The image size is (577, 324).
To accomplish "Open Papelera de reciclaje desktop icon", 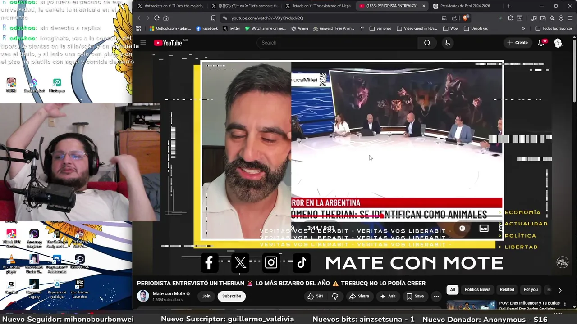I will point(57,289).
